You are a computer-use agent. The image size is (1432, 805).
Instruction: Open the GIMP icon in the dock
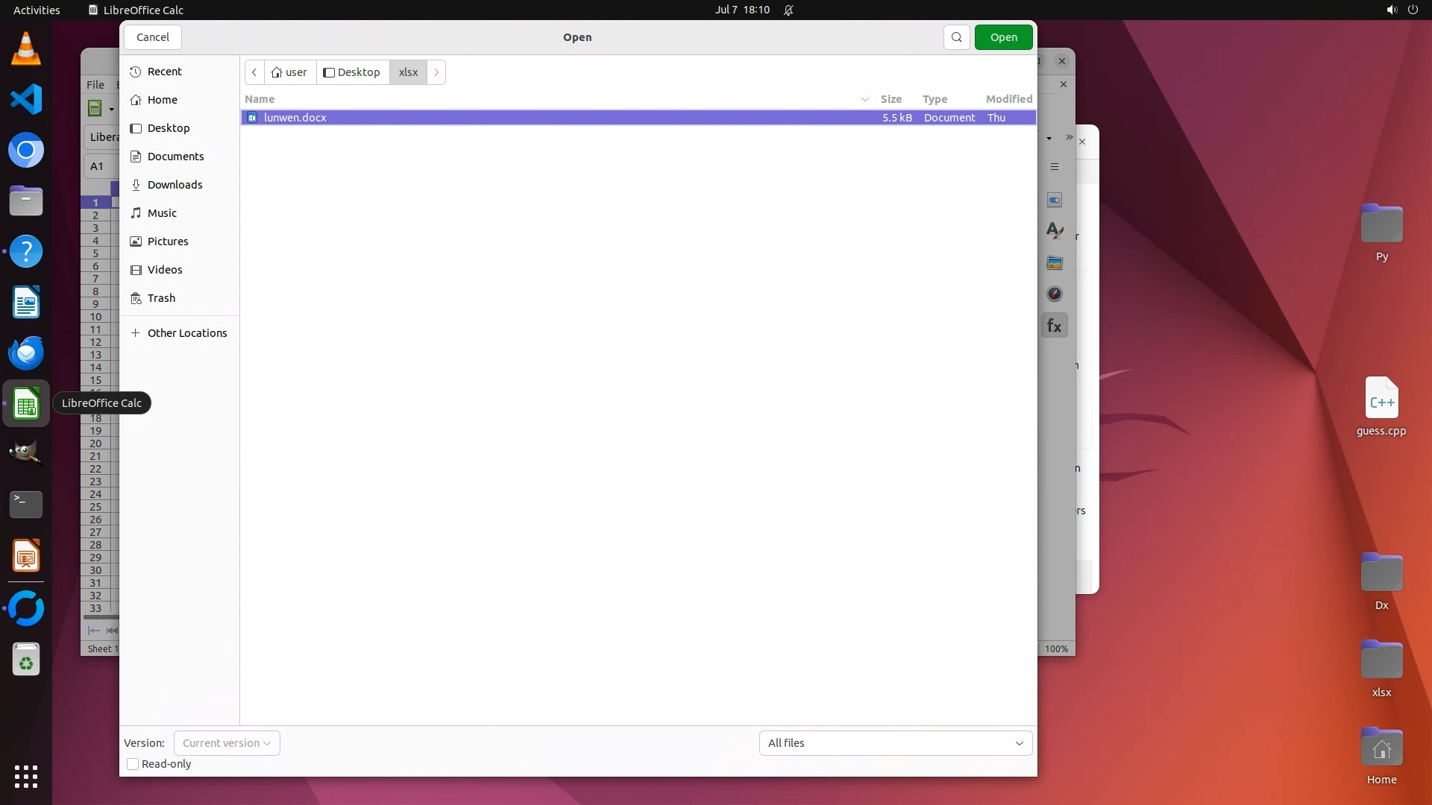pos(26,452)
